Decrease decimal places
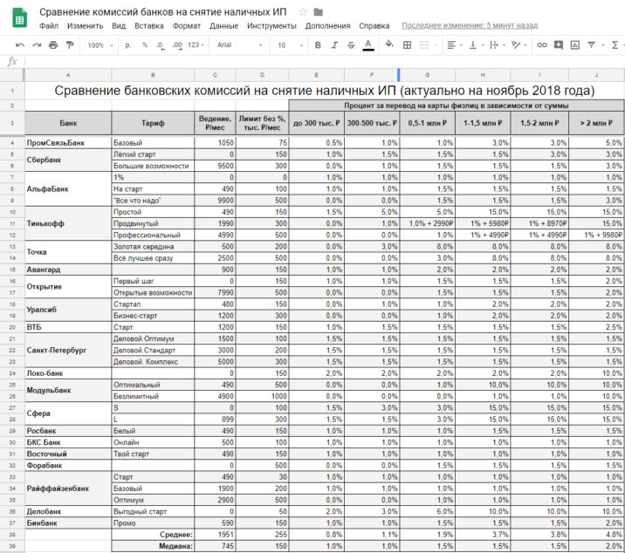 point(161,45)
